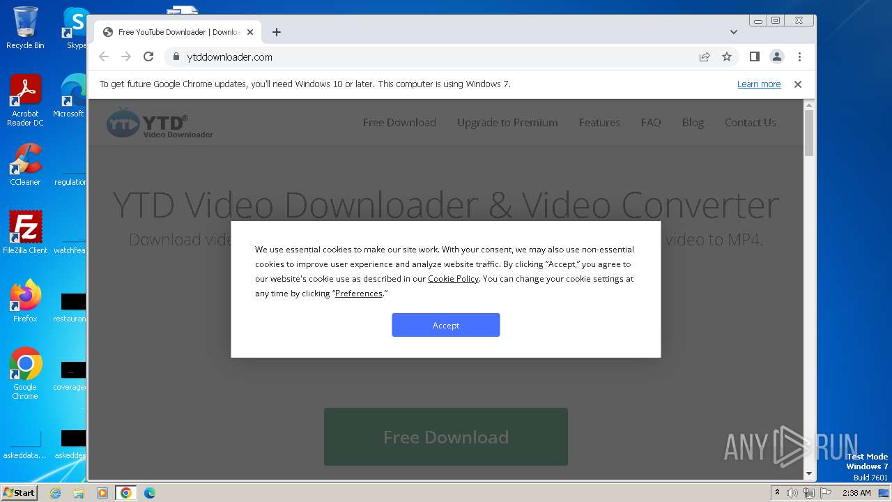Screen dimensions: 892x502
Task: Click Chrome taskbar icon
Action: pos(126,493)
